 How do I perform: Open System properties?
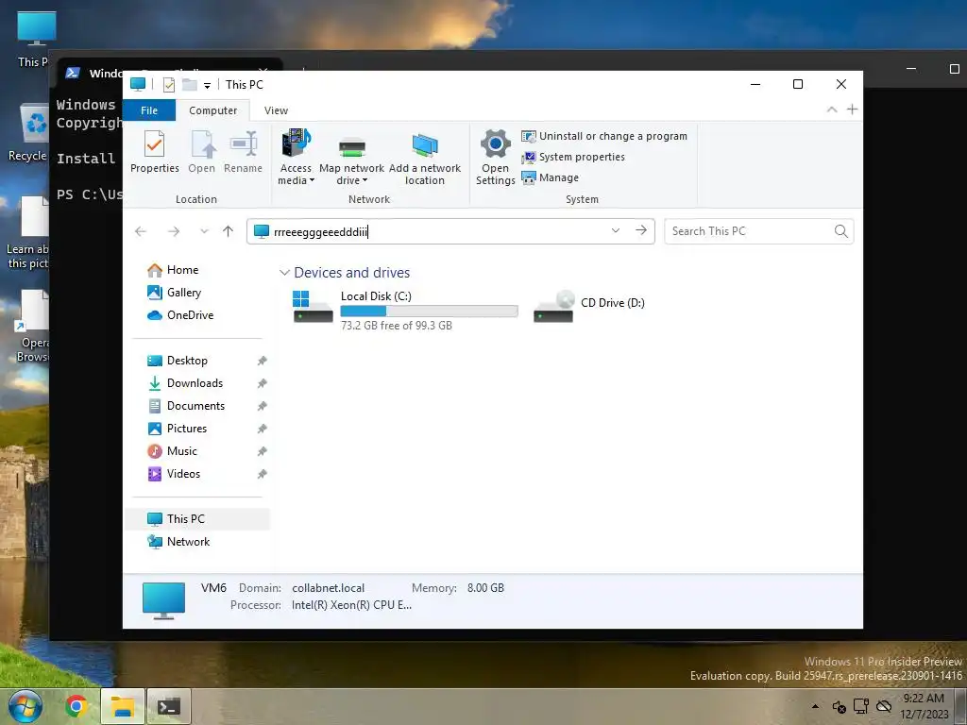[x=573, y=158]
